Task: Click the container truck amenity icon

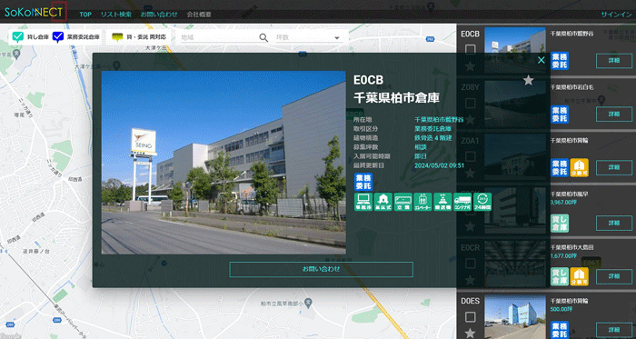Action: click(x=462, y=202)
